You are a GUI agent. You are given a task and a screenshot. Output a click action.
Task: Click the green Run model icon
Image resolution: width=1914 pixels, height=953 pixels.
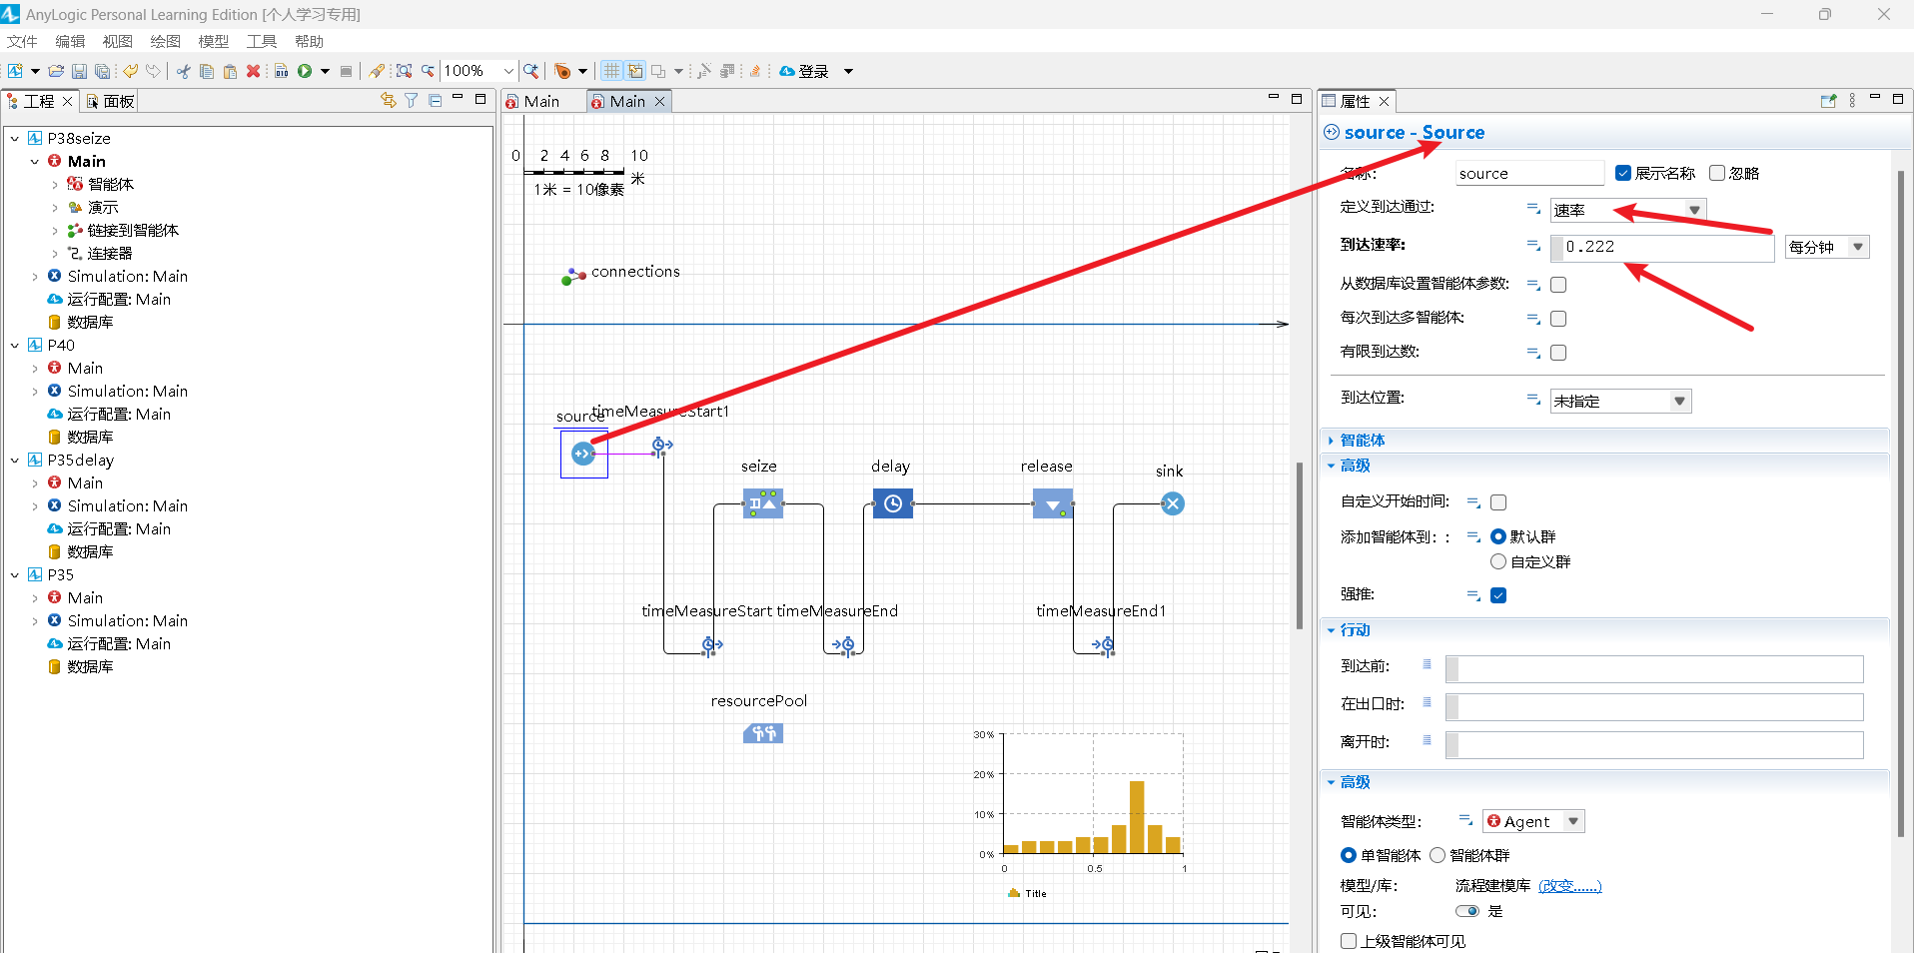(x=305, y=71)
